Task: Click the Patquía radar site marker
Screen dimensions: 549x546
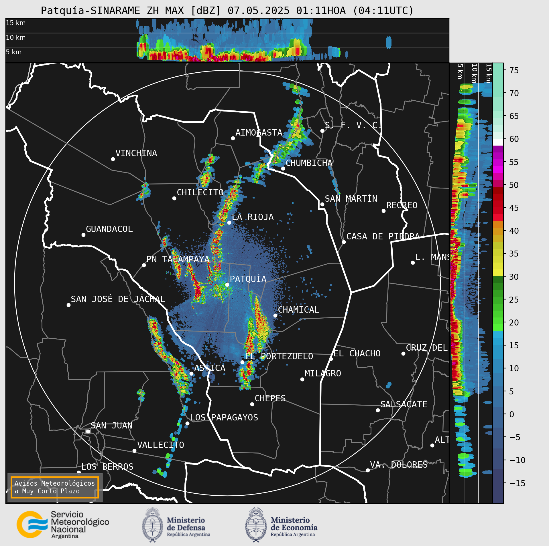Action: [227, 285]
